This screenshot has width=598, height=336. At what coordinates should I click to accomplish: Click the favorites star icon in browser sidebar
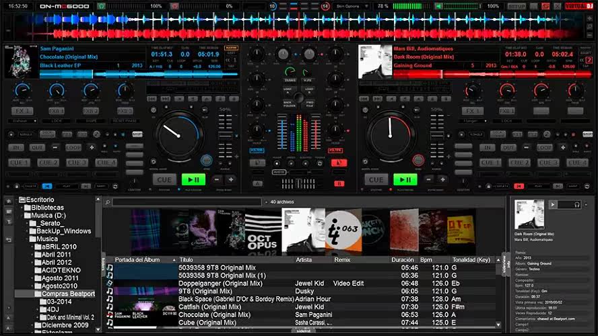pos(8,202)
